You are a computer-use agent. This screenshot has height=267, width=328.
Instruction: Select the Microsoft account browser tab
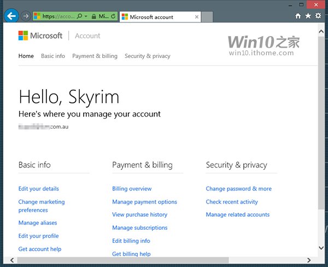[160, 17]
